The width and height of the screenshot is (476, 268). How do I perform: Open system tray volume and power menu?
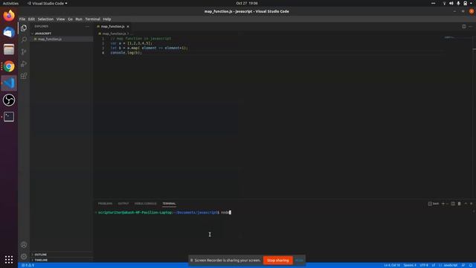[x=458, y=3]
